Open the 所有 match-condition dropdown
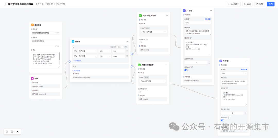The width and height of the screenshot is (278, 138). click(120, 47)
